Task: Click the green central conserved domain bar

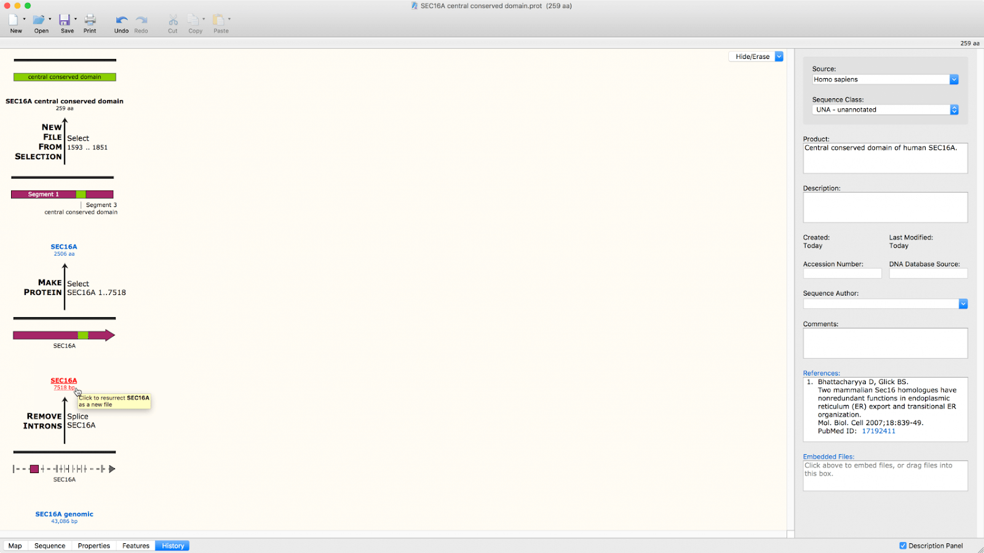Action: pos(65,77)
